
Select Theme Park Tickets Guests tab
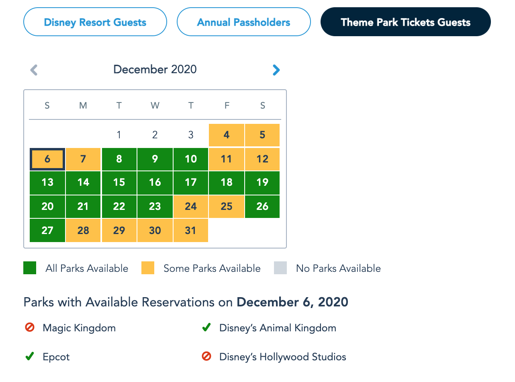tap(405, 22)
